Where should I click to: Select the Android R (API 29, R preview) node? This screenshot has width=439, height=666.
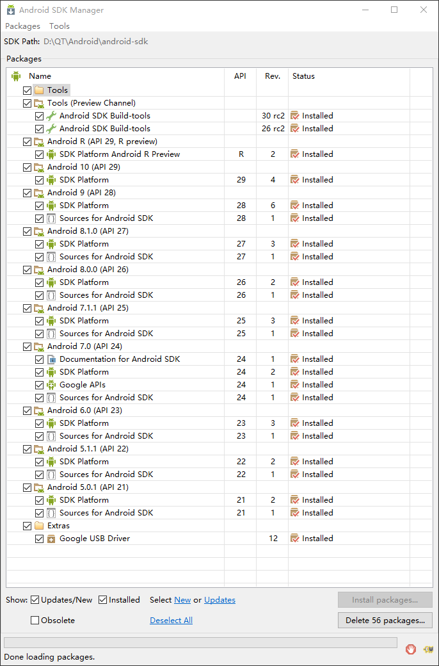pos(102,142)
